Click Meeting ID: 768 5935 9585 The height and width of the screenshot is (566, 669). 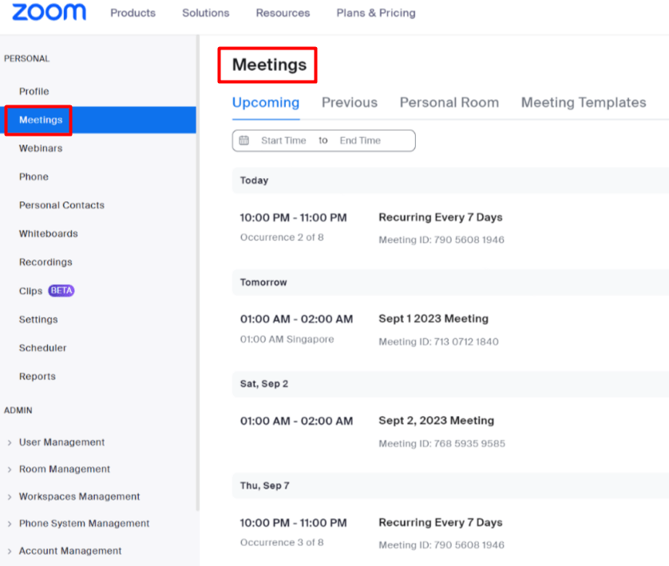[x=442, y=444]
